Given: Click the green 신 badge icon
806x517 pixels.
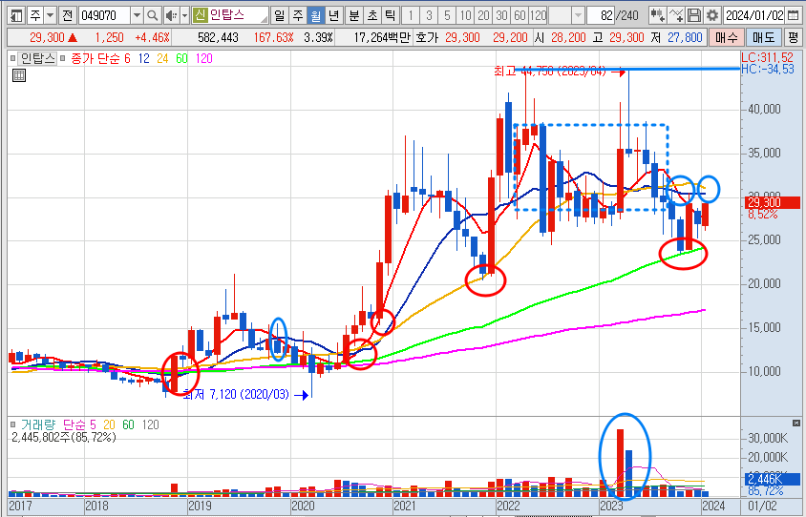Looking at the screenshot, I should pos(200,15).
